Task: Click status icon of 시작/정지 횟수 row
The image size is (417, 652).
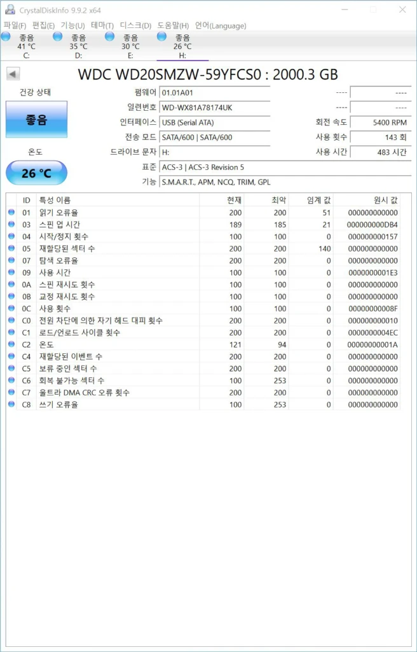Action: (11, 237)
